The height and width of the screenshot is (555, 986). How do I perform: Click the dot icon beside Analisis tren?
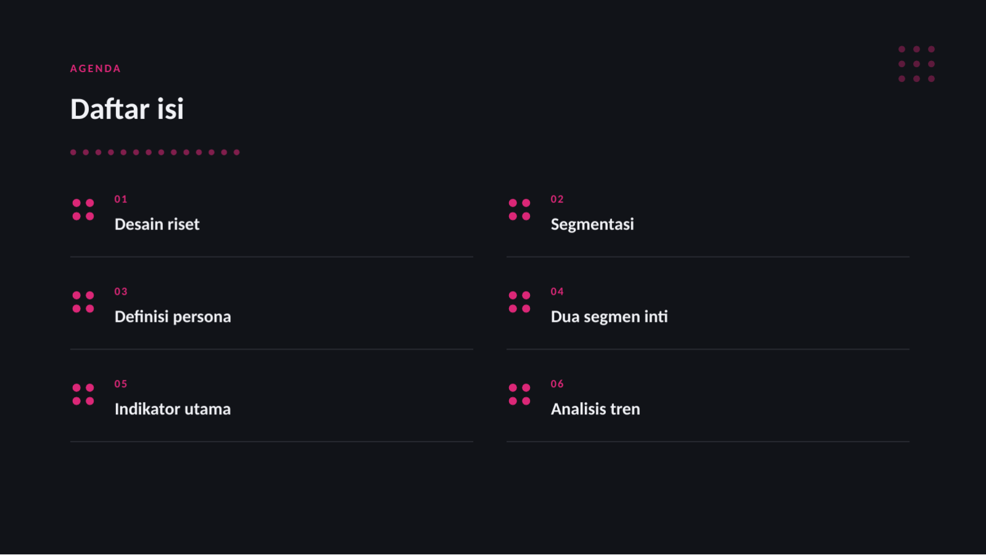click(520, 395)
